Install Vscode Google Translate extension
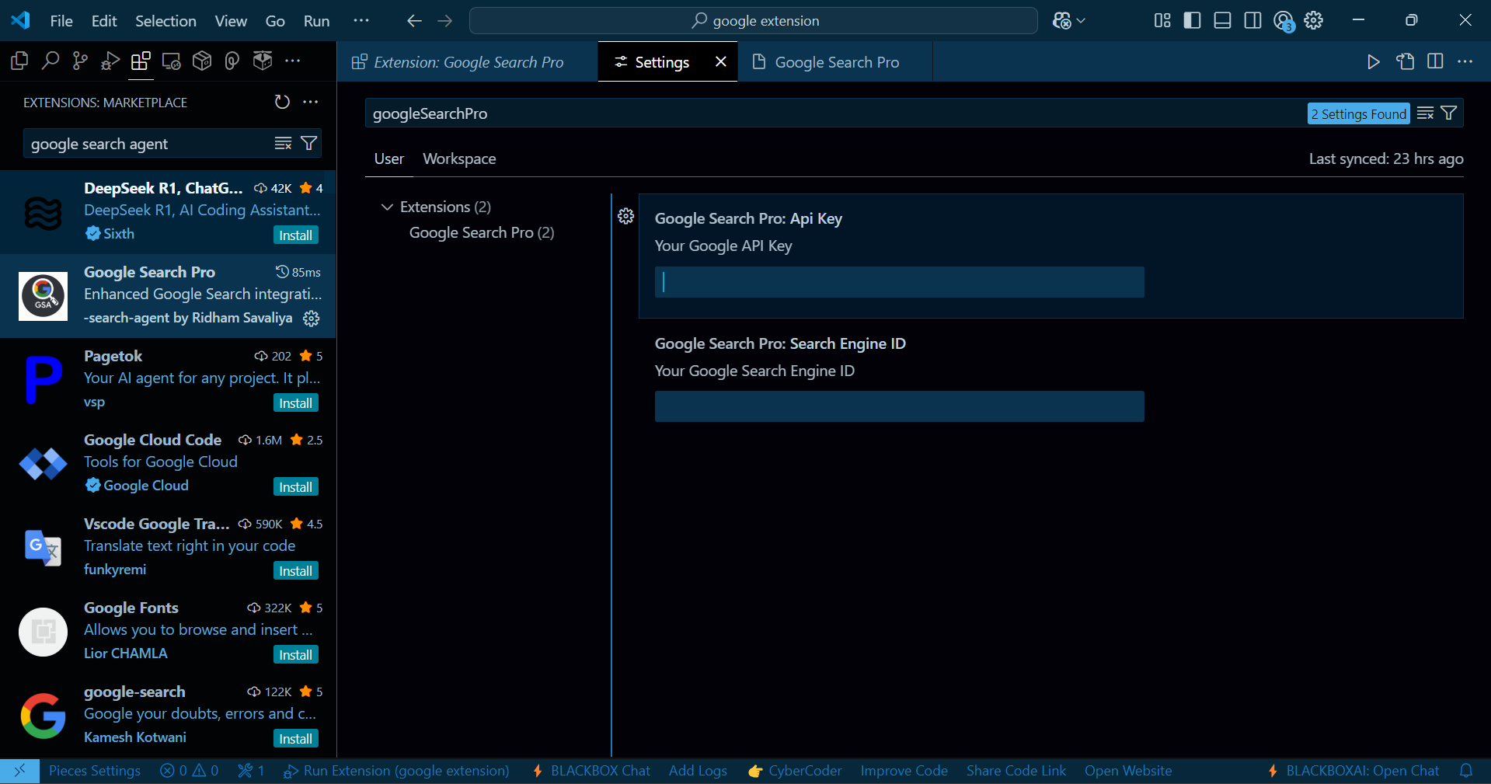1491x784 pixels. point(296,570)
